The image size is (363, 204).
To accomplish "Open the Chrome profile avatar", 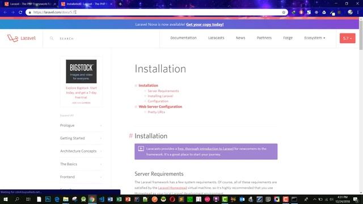I will 351,12.
